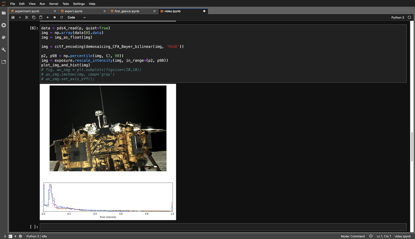Cut the selected cell with scissors icon

(27, 18)
